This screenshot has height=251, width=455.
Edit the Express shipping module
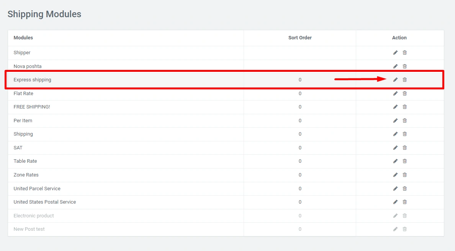tap(395, 80)
